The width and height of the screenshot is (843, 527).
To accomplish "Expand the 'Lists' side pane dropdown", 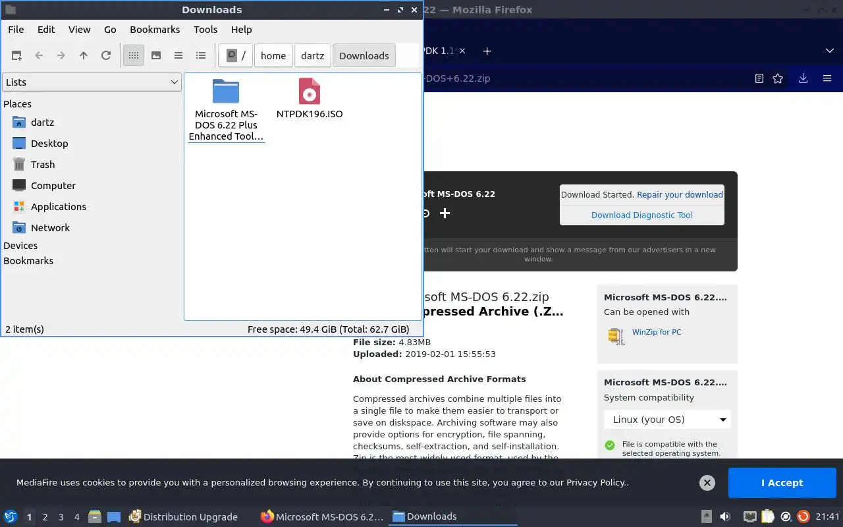I will tap(92, 82).
